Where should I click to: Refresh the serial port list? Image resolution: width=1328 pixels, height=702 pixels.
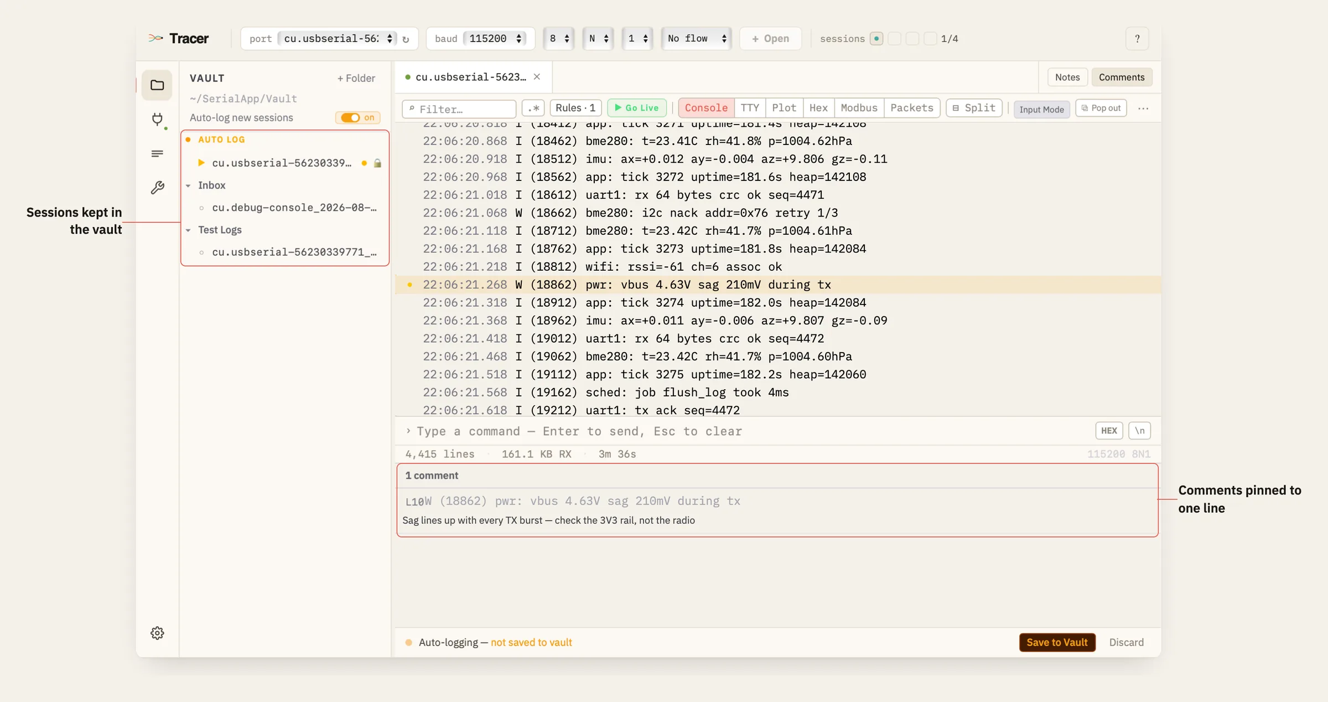click(x=406, y=39)
